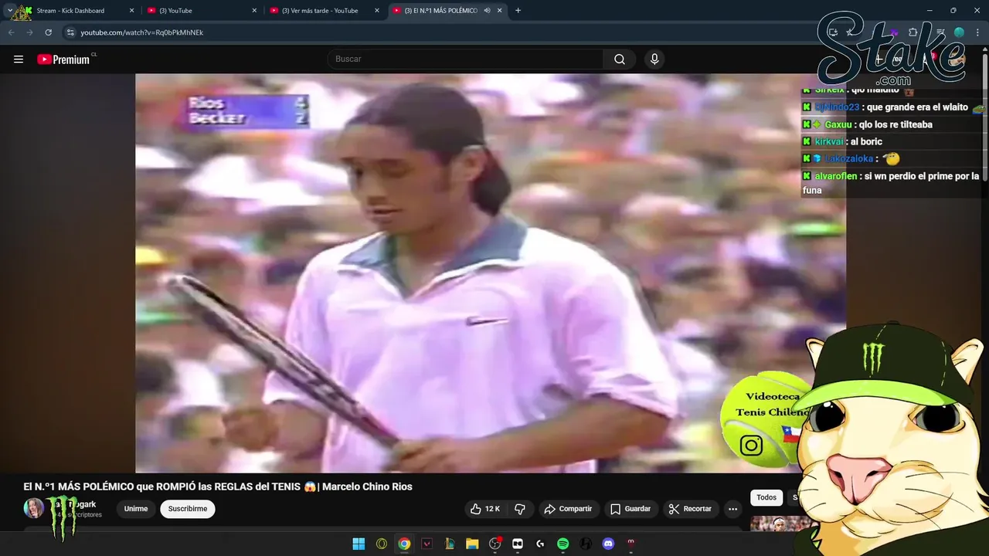The image size is (989, 556).
Task: Launch League of Legends from taskbar
Action: click(x=449, y=544)
